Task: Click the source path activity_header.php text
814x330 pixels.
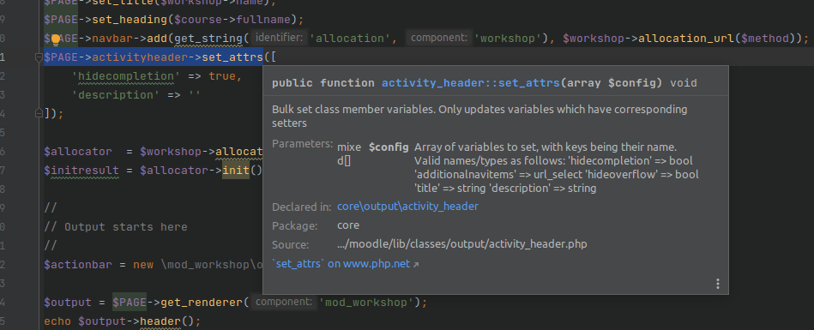Action: pyautogui.click(x=462, y=244)
